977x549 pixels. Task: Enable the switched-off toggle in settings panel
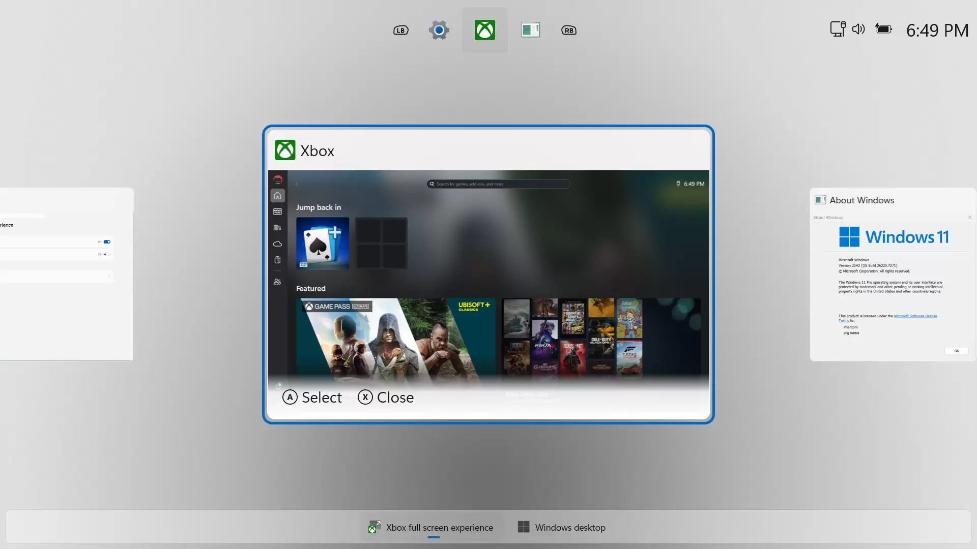[x=107, y=254]
